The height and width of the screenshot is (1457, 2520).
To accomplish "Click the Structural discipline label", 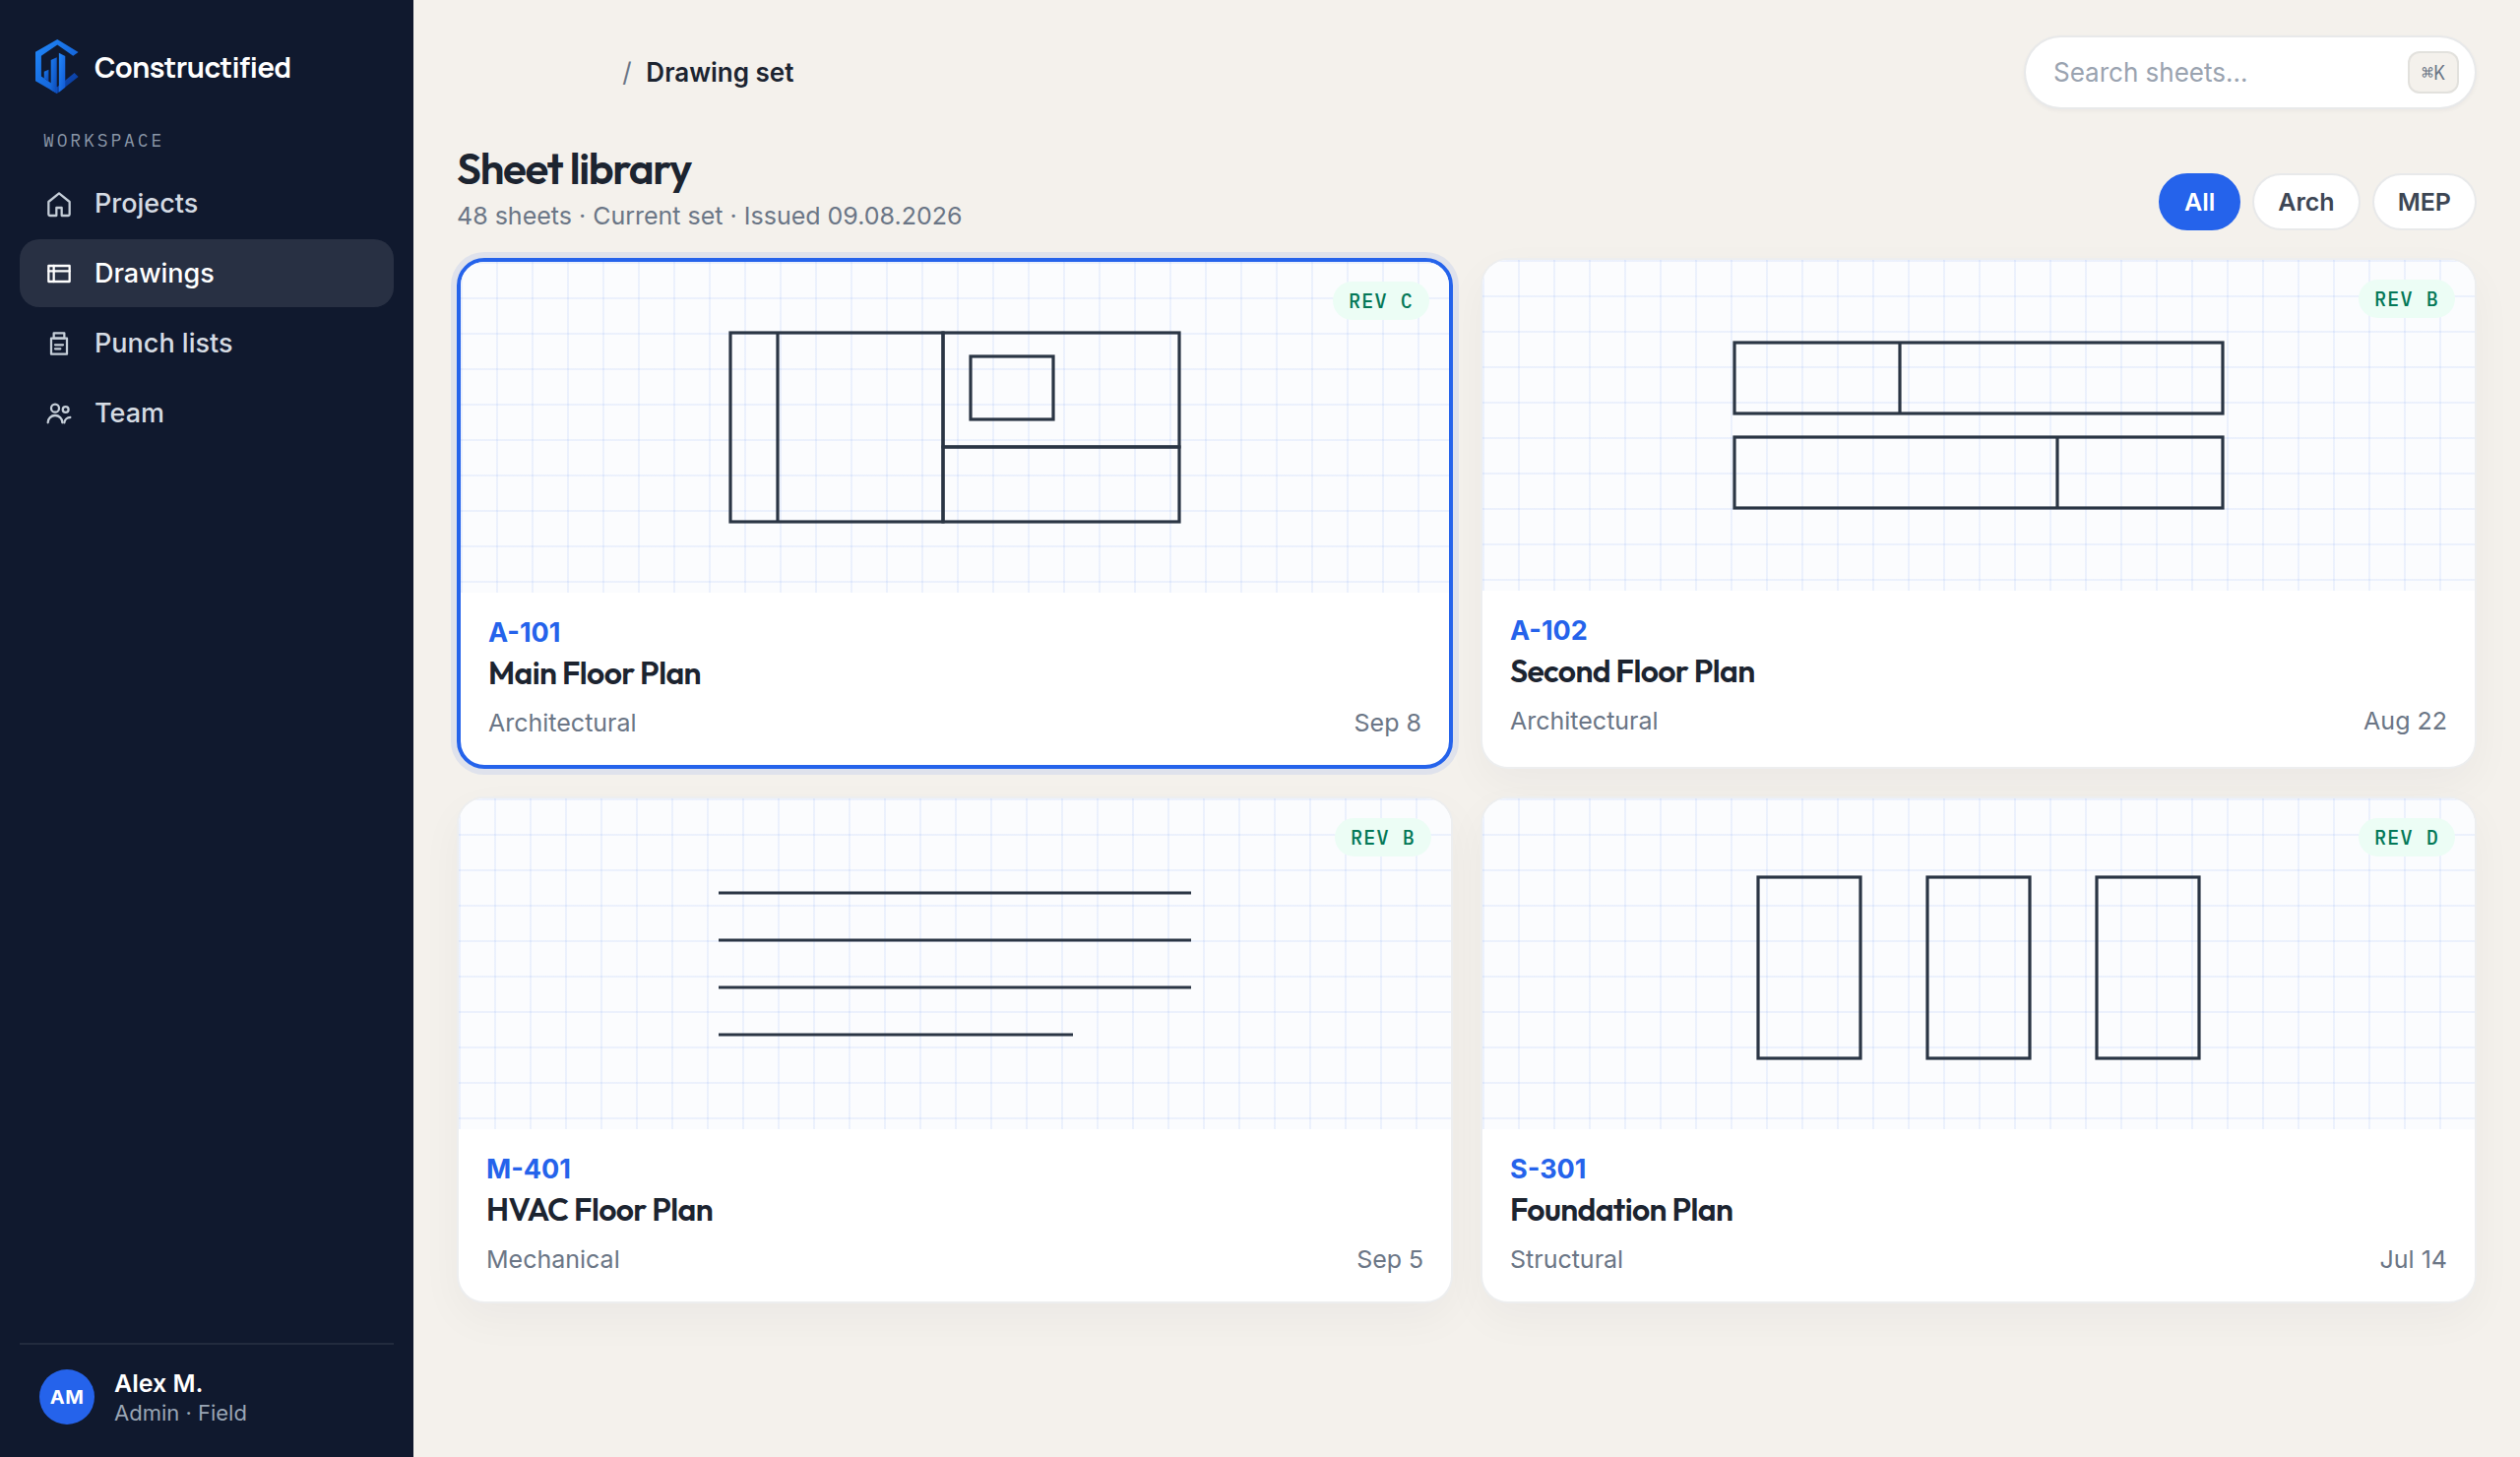I will tap(1566, 1258).
